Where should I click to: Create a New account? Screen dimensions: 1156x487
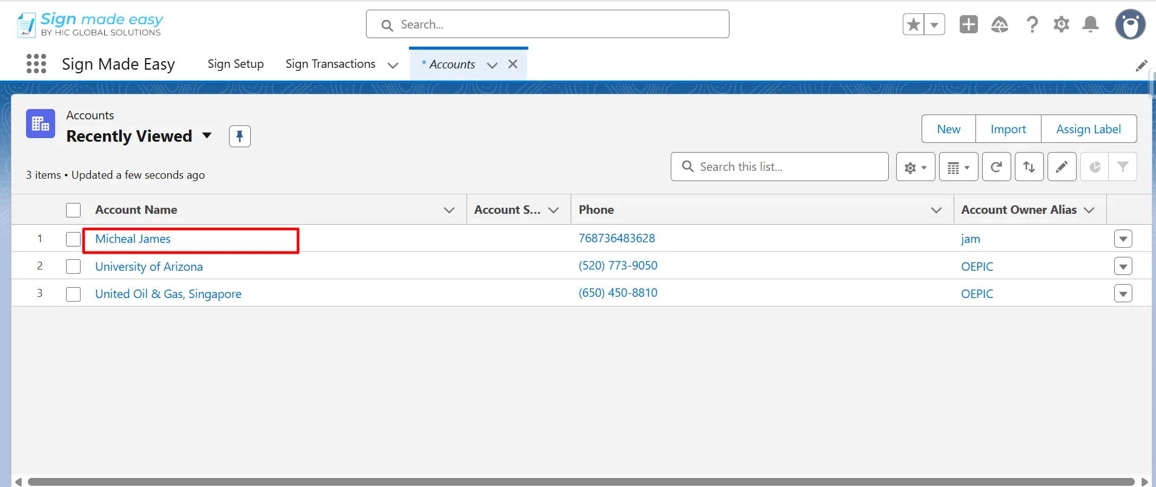(x=949, y=129)
